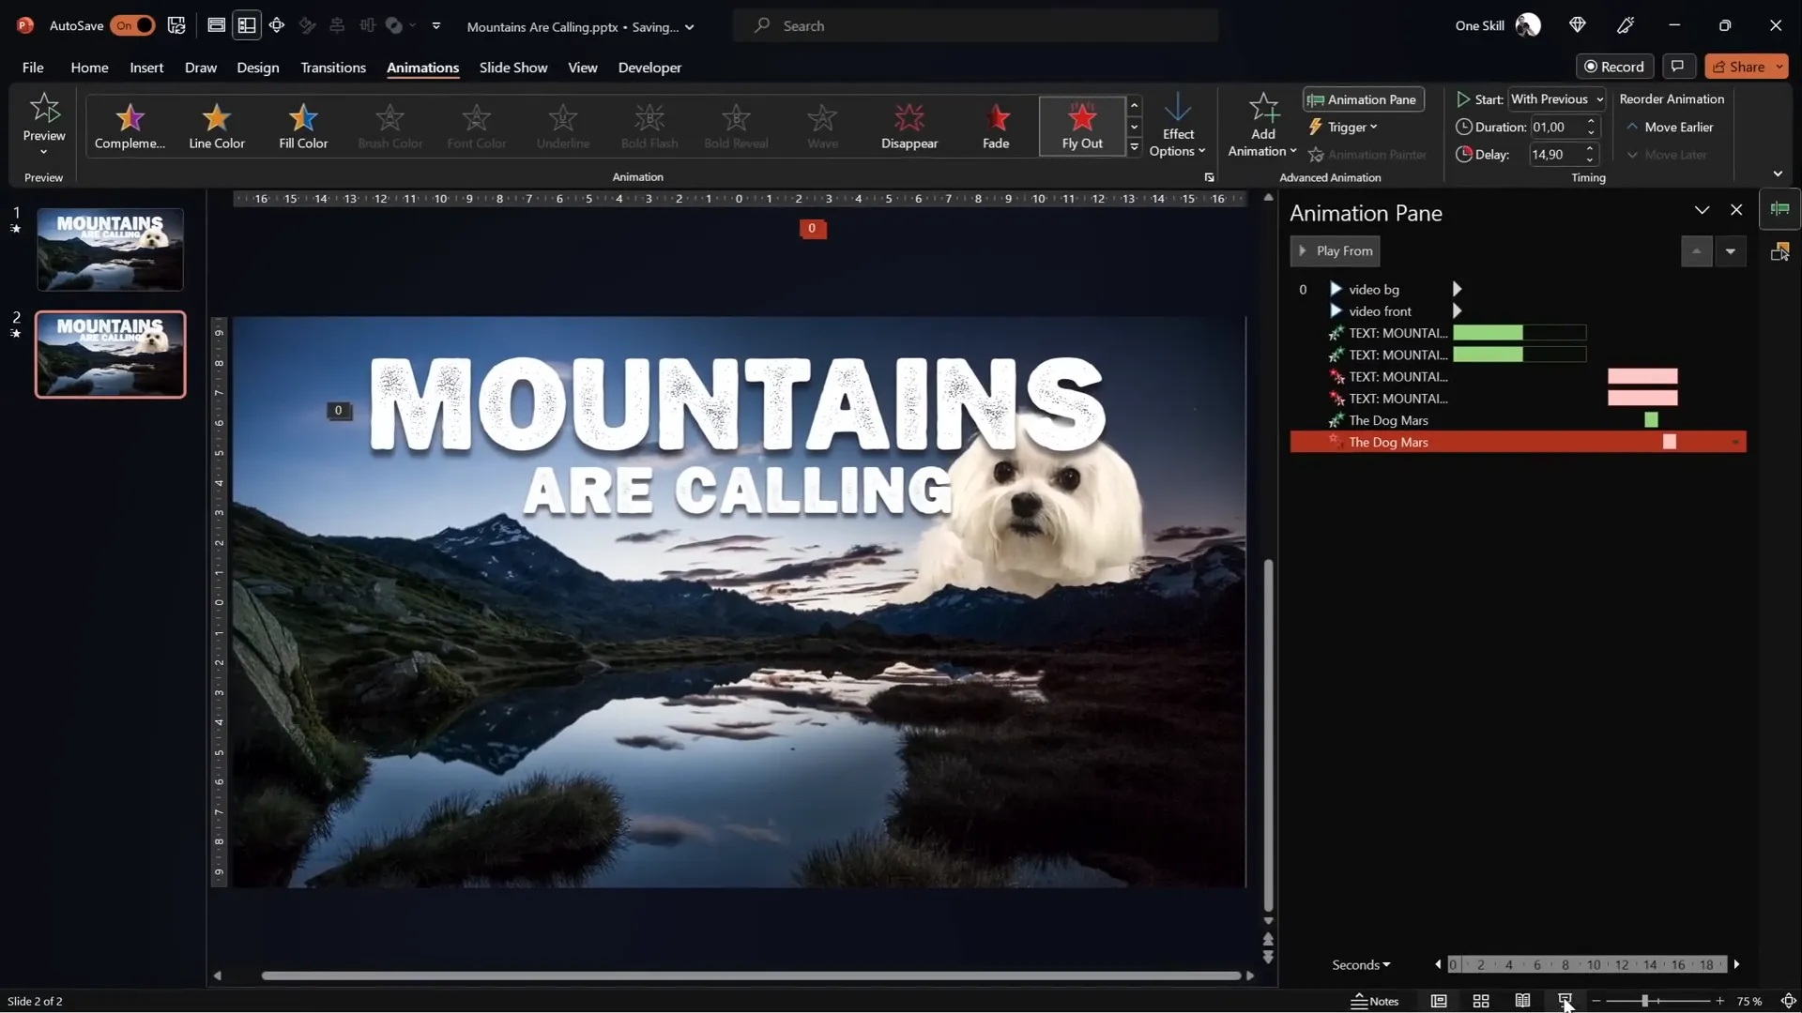Select the video bg animation entry

[x=1518, y=290]
